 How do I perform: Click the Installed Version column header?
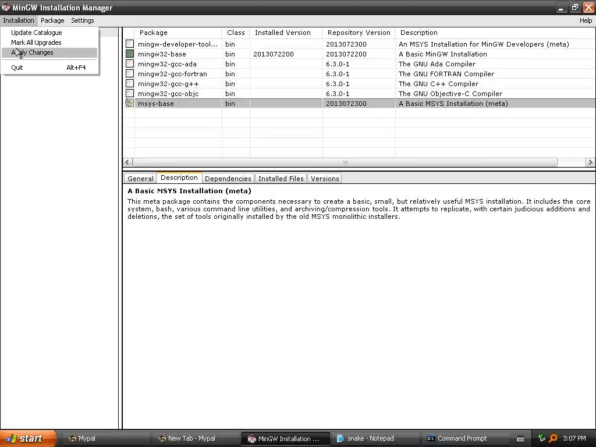(x=286, y=33)
